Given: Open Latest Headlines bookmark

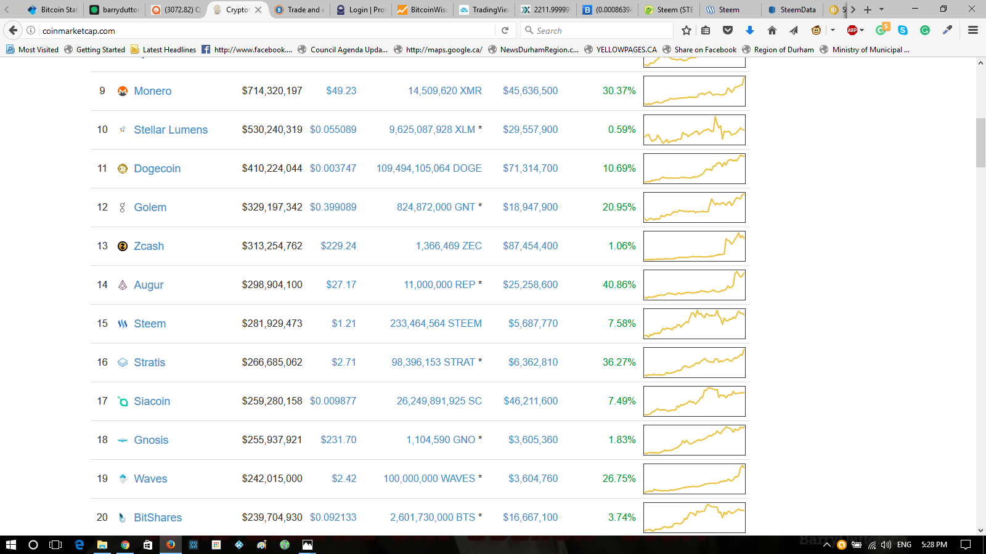Looking at the screenshot, I should (163, 49).
